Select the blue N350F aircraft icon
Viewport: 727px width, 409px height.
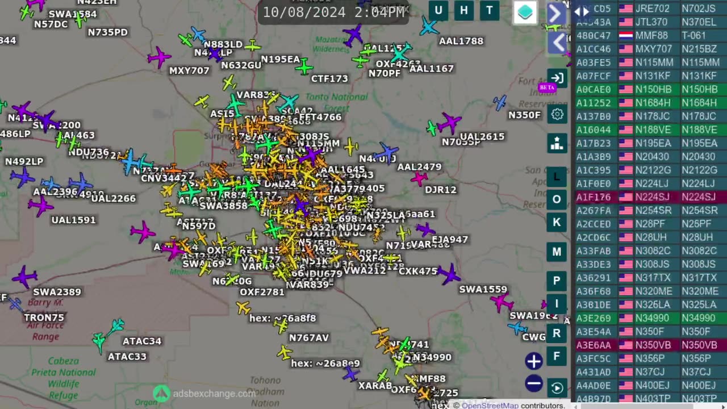[x=500, y=103]
